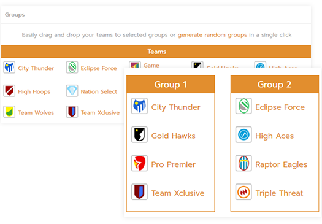
Task: Click the City Thunder name in Group 1
Action: [176, 107]
